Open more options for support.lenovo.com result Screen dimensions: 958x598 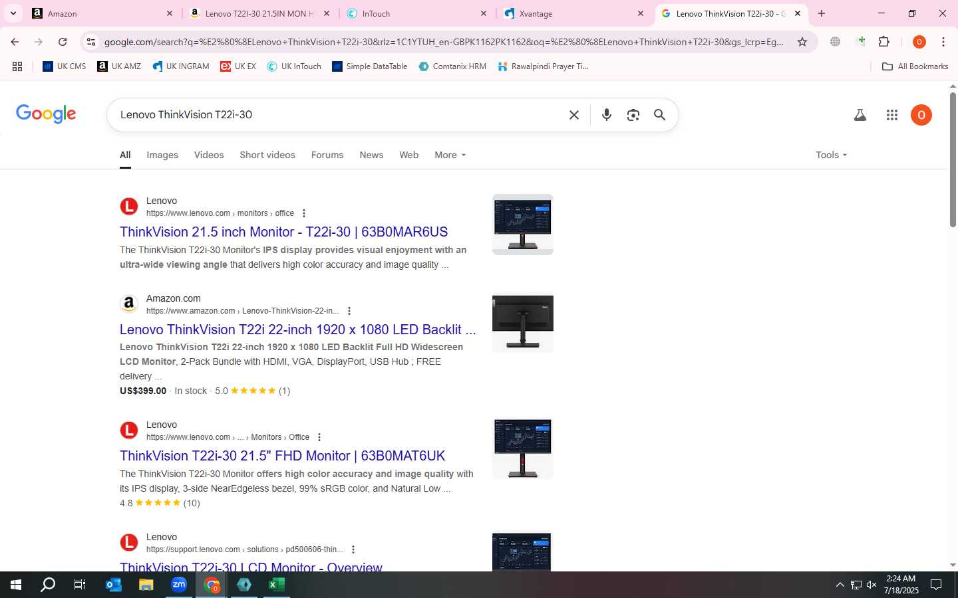point(353,549)
